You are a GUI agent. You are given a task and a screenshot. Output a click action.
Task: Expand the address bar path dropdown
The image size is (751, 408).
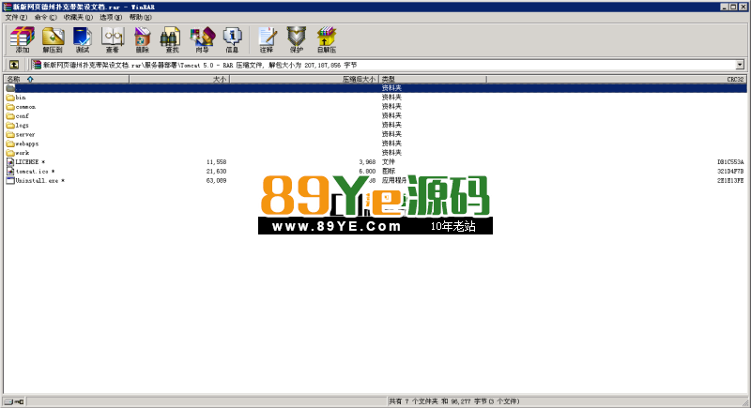[x=740, y=65]
